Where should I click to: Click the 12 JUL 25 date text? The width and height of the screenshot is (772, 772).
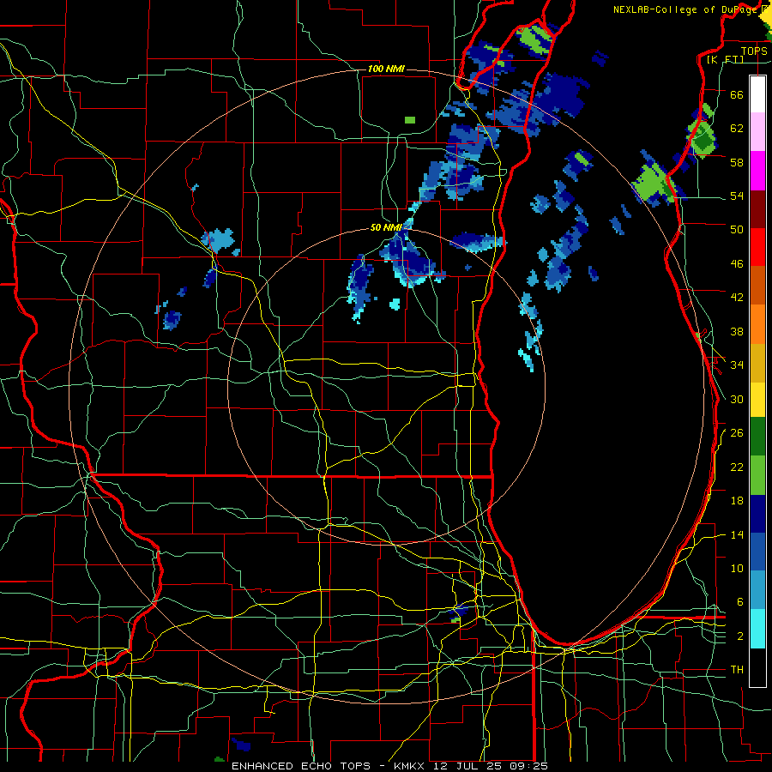coord(468,766)
